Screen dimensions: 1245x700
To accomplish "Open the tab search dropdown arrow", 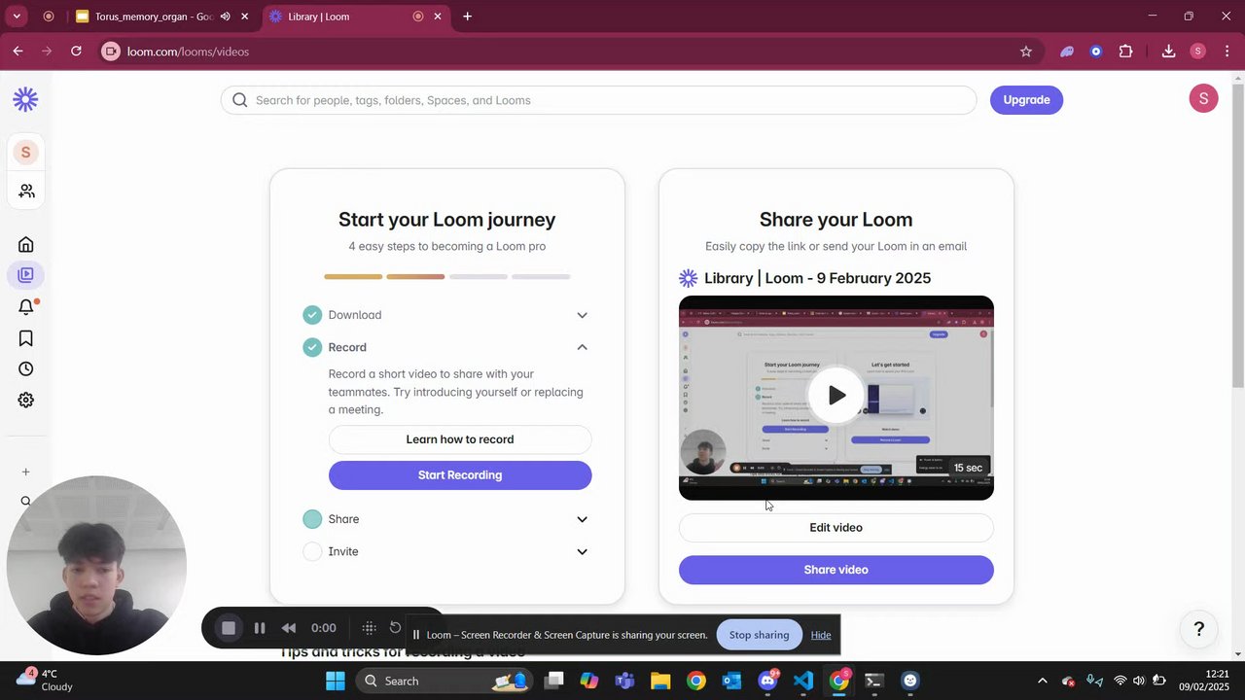I will (17, 17).
